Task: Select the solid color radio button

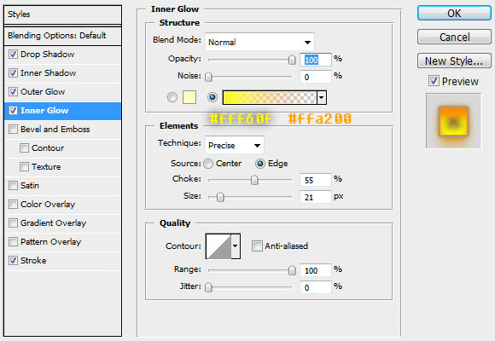Action: [172, 97]
